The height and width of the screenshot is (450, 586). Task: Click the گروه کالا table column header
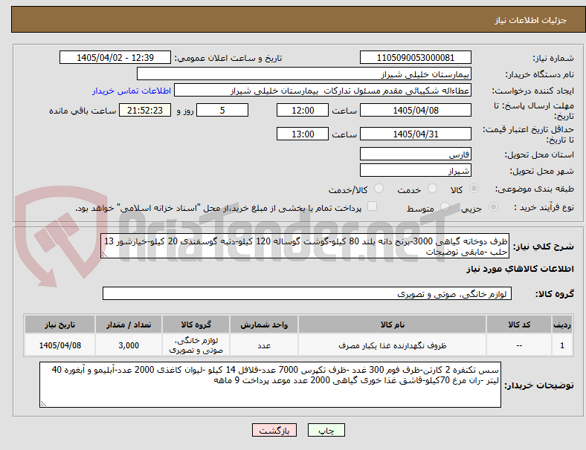coord(196,325)
